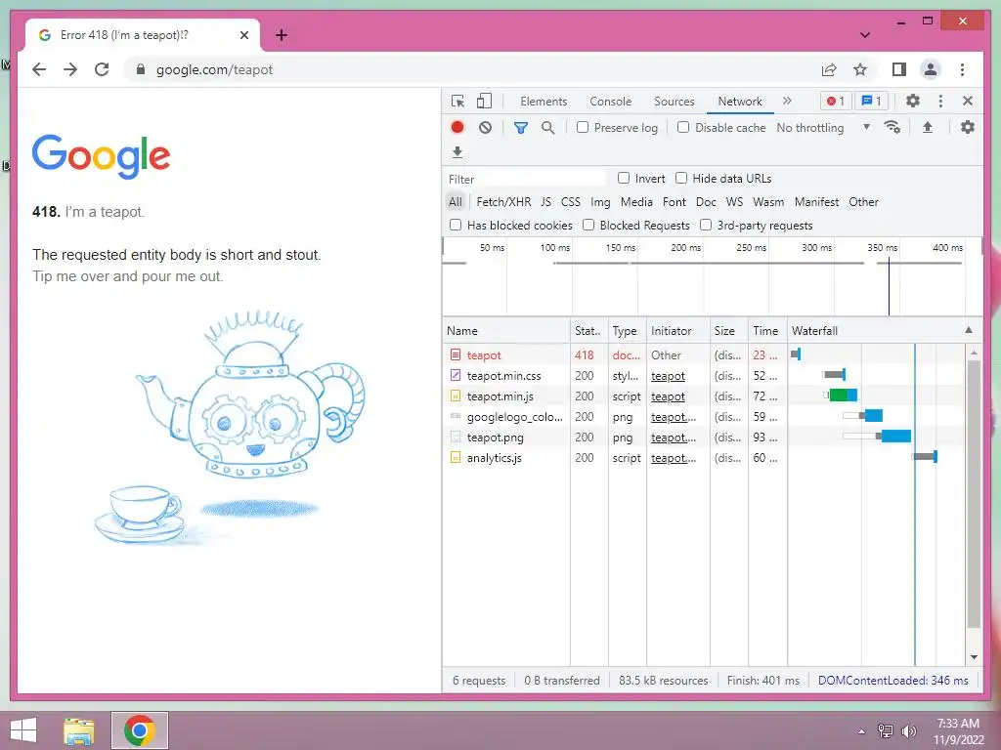1001x750 pixels.
Task: Bookmark this page with the star
Action: click(x=860, y=69)
